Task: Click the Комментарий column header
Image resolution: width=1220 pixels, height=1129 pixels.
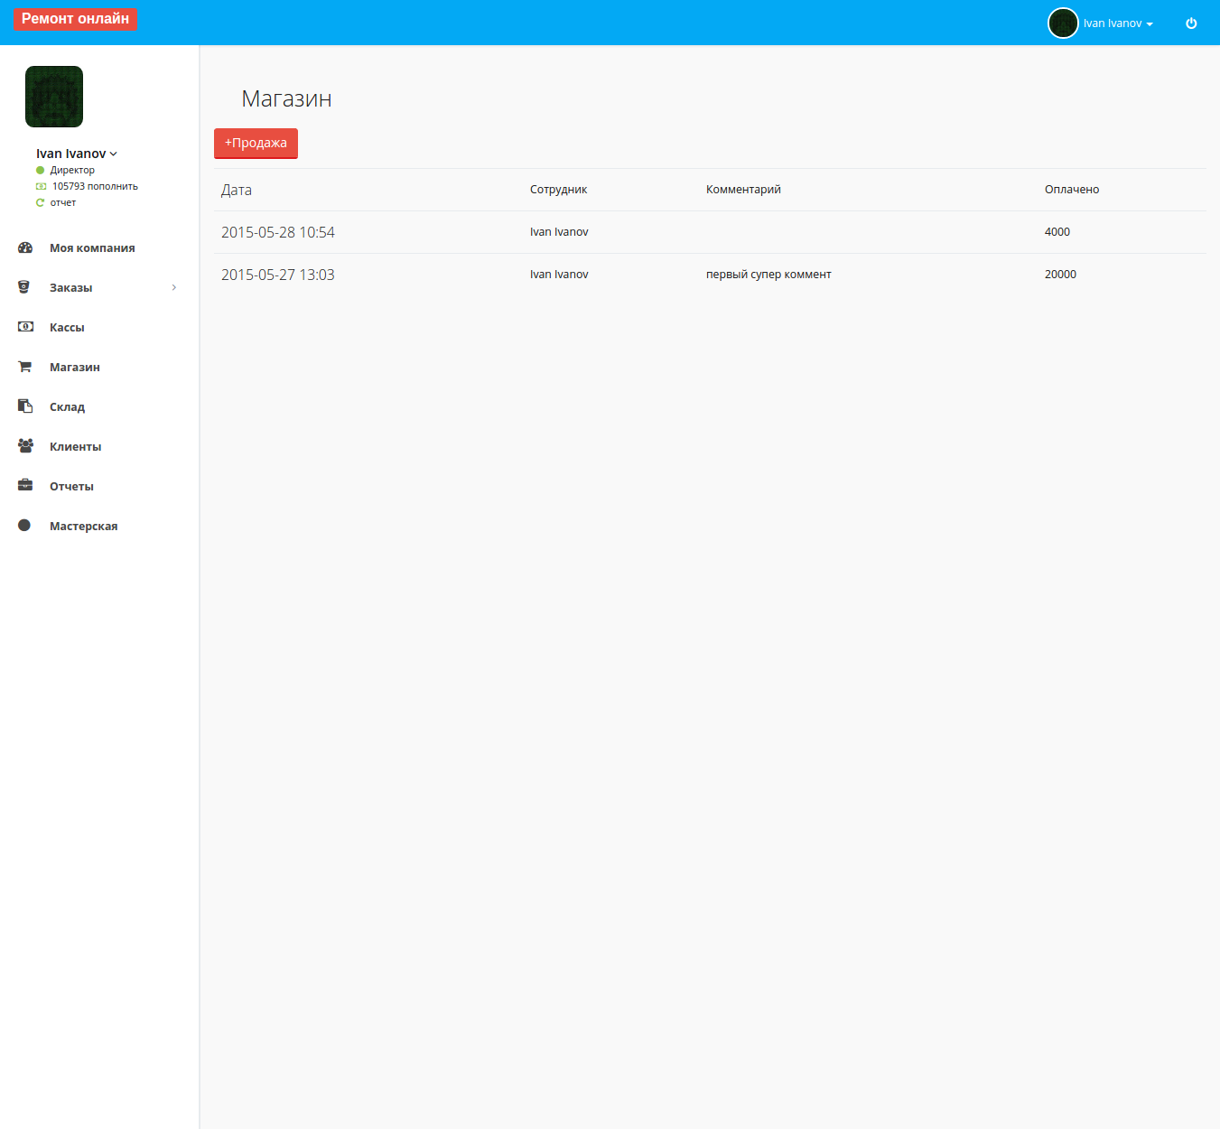Action: (743, 190)
